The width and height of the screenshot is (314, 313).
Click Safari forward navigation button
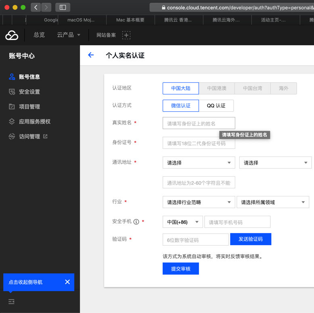click(46, 7)
